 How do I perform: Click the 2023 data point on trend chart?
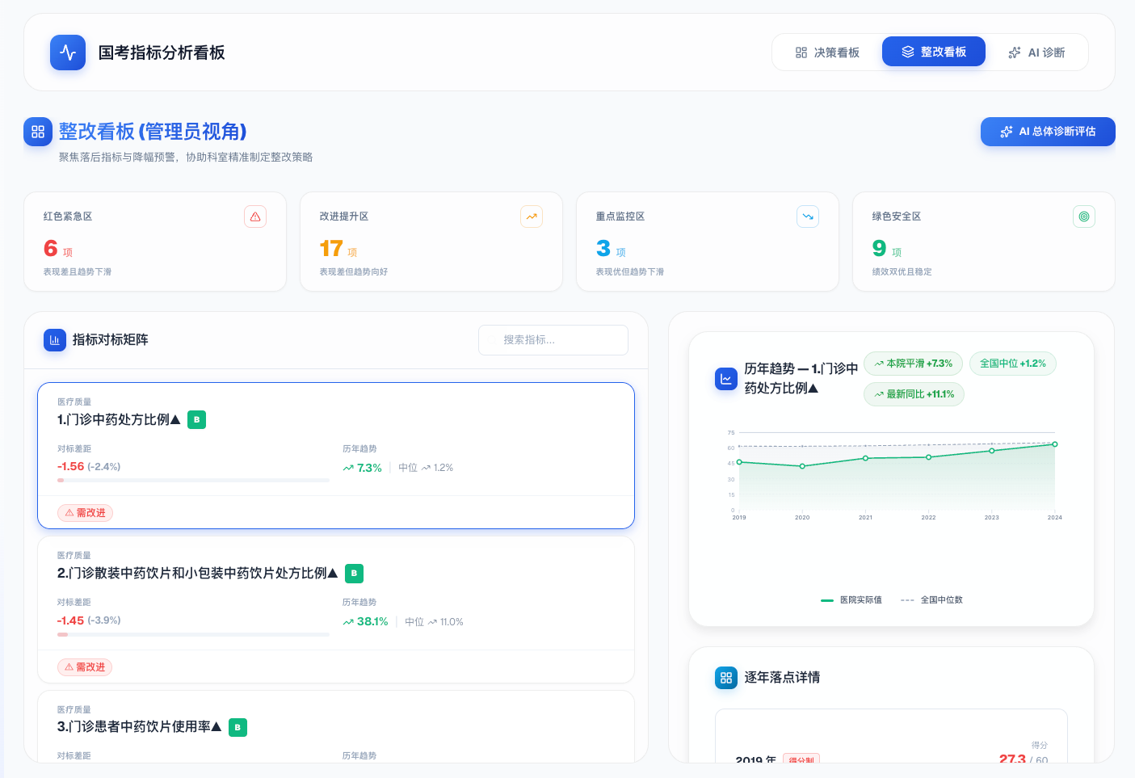click(x=992, y=451)
